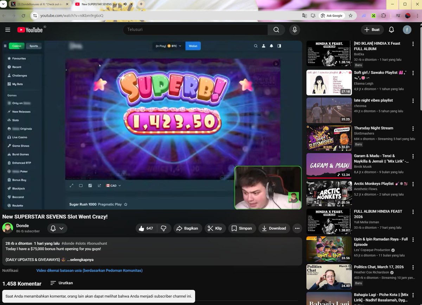422x305 pixels.
Task: Open a new browser tab
Action: tap(141, 4)
